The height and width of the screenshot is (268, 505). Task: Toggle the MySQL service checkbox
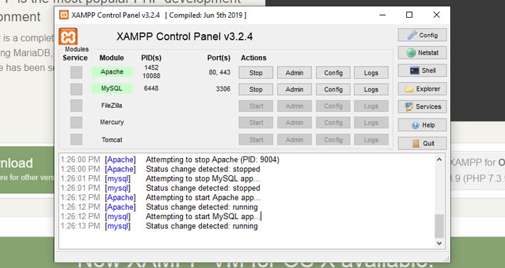[76, 89]
